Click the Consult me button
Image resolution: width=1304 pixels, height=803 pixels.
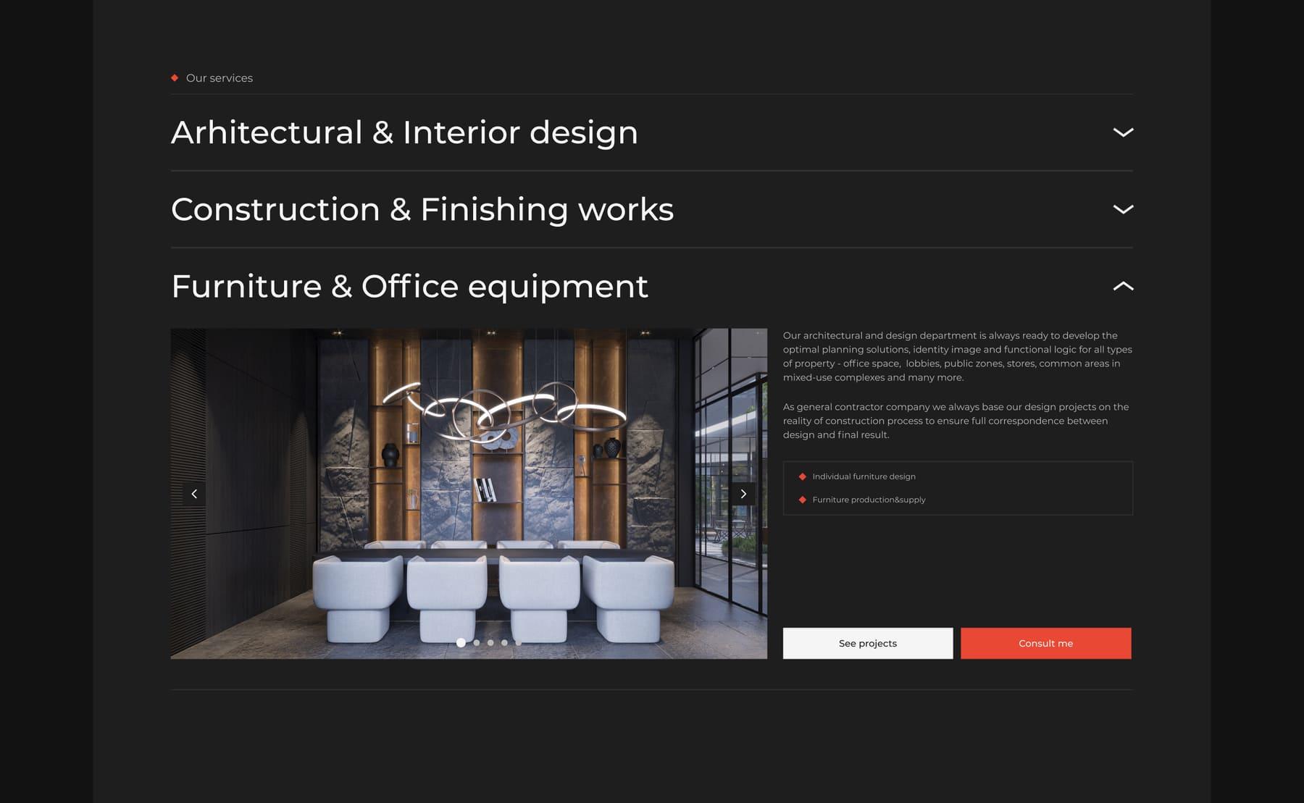[1045, 643]
